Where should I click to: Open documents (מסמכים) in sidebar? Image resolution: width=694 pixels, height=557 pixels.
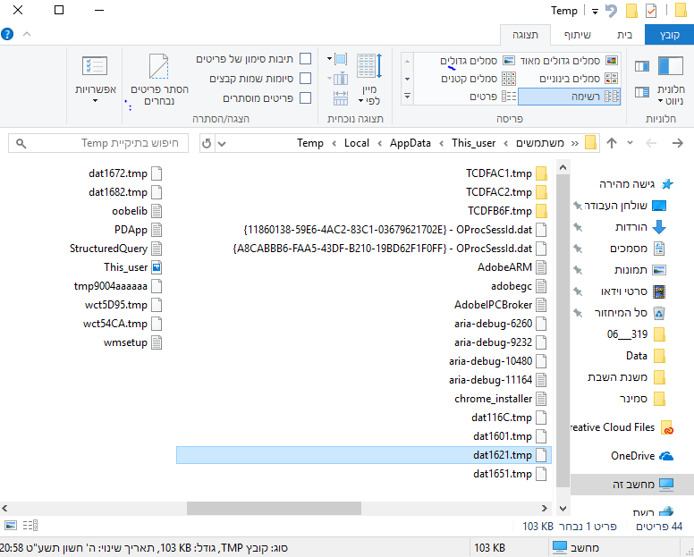pyautogui.click(x=638, y=249)
